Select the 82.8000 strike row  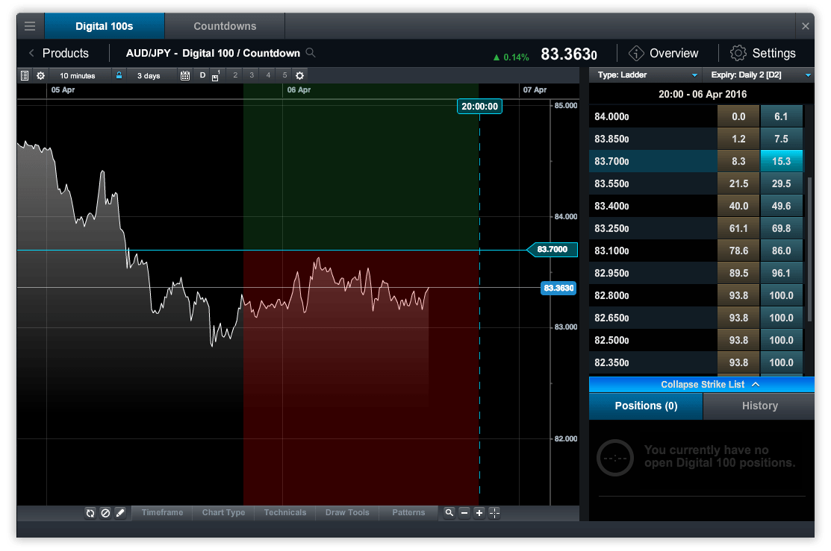[697, 295]
